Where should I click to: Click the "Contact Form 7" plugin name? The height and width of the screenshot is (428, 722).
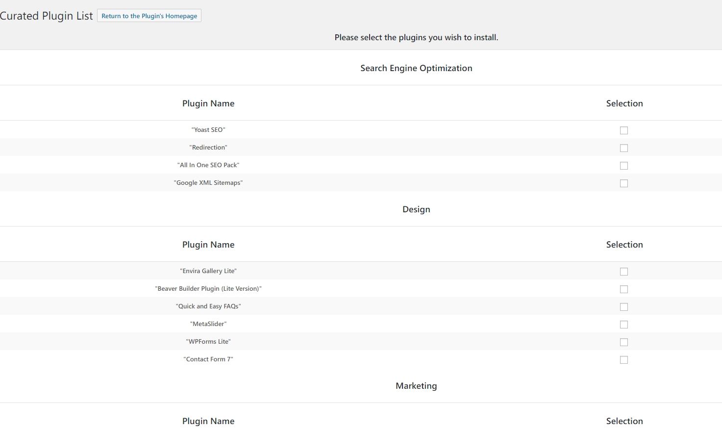tap(208, 359)
